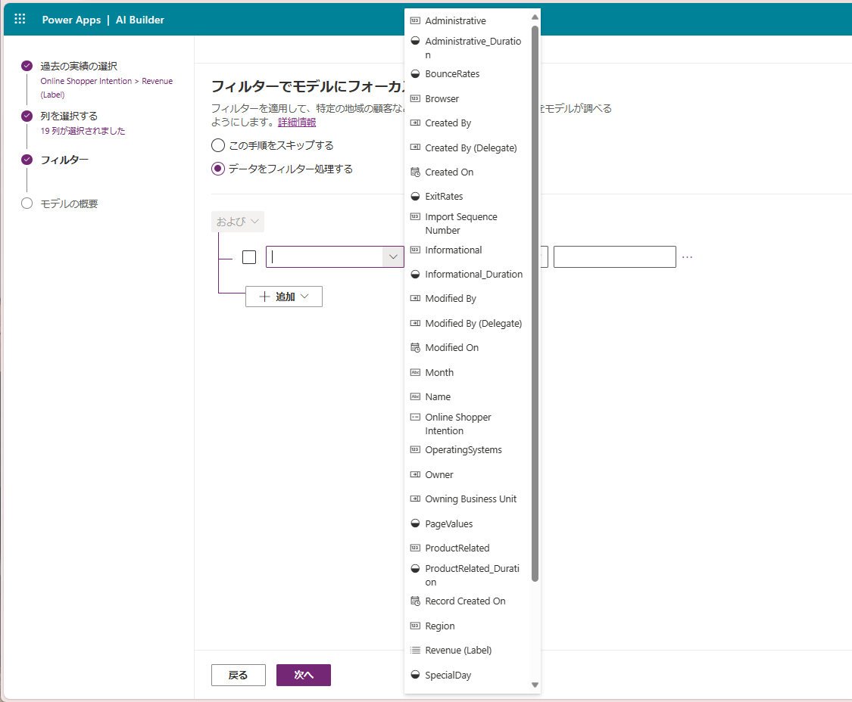Image resolution: width=852 pixels, height=702 pixels.
Task: Click the AI Builder header text
Action: point(139,20)
